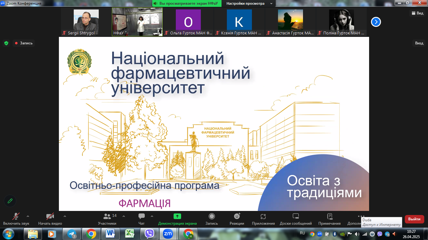428x240 pixels.
Task: Select Ольга Гурток МАН participant tile
Action: click(188, 22)
